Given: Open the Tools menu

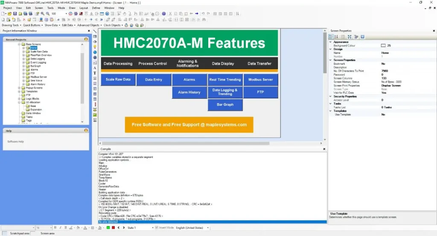Looking at the screenshot, I should 50,8.
